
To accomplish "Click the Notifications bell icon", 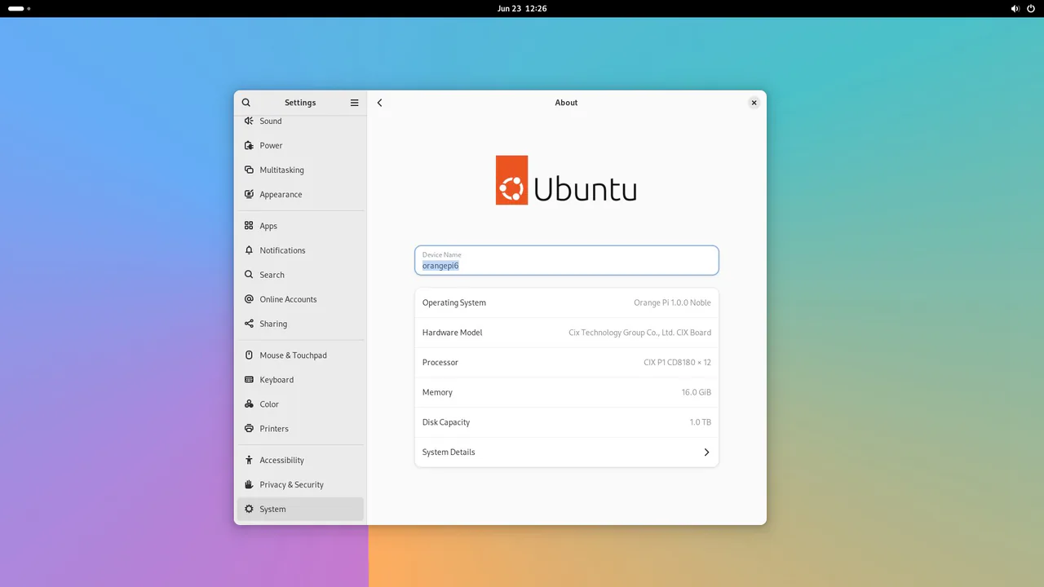I will (x=249, y=250).
